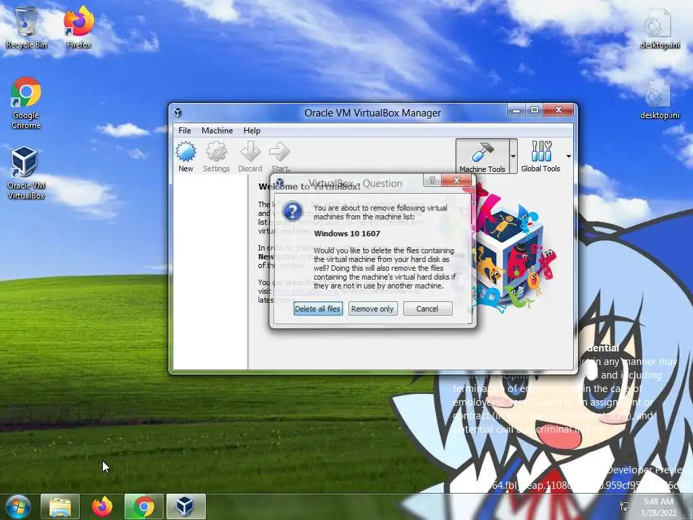Click the Delete all files button

[317, 309]
